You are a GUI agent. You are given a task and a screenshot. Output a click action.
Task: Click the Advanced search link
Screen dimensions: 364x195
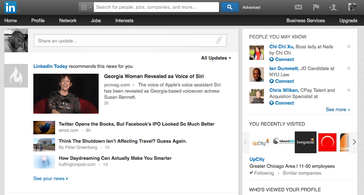251,7
